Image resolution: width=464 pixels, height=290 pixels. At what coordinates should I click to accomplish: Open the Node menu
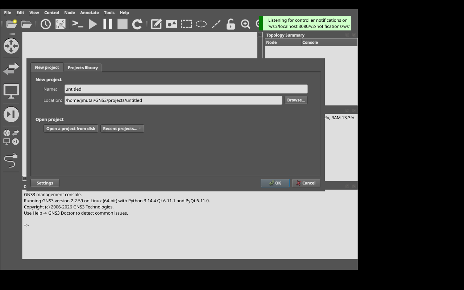click(70, 13)
